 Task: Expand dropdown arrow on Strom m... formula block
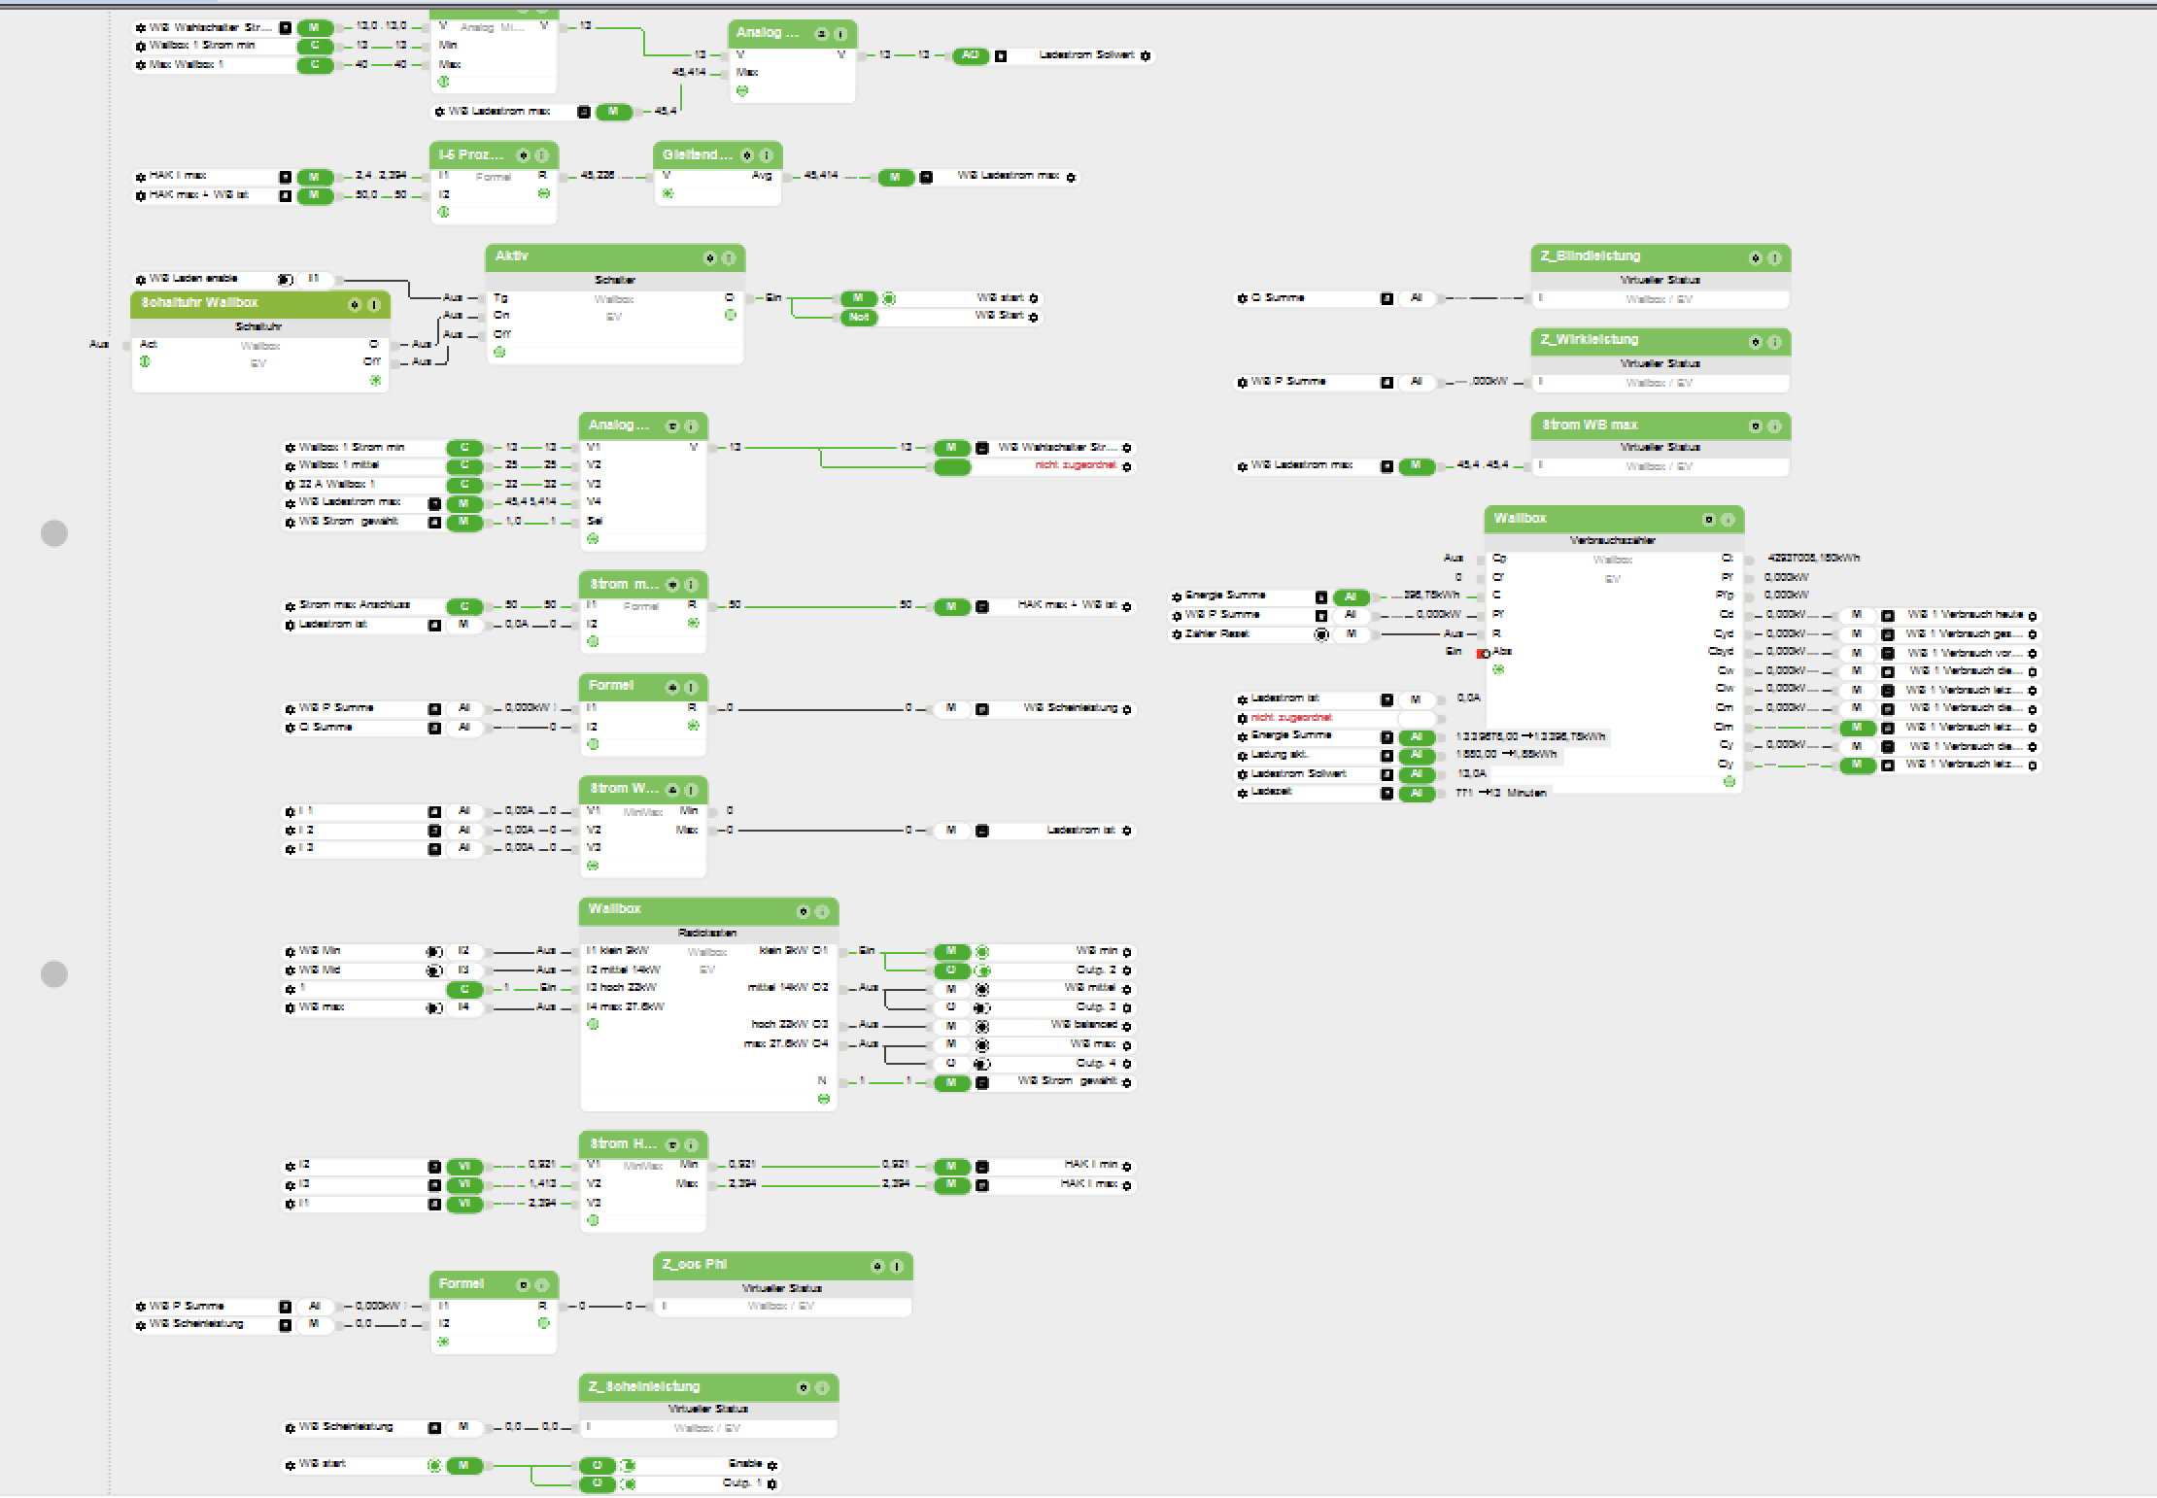coord(671,585)
